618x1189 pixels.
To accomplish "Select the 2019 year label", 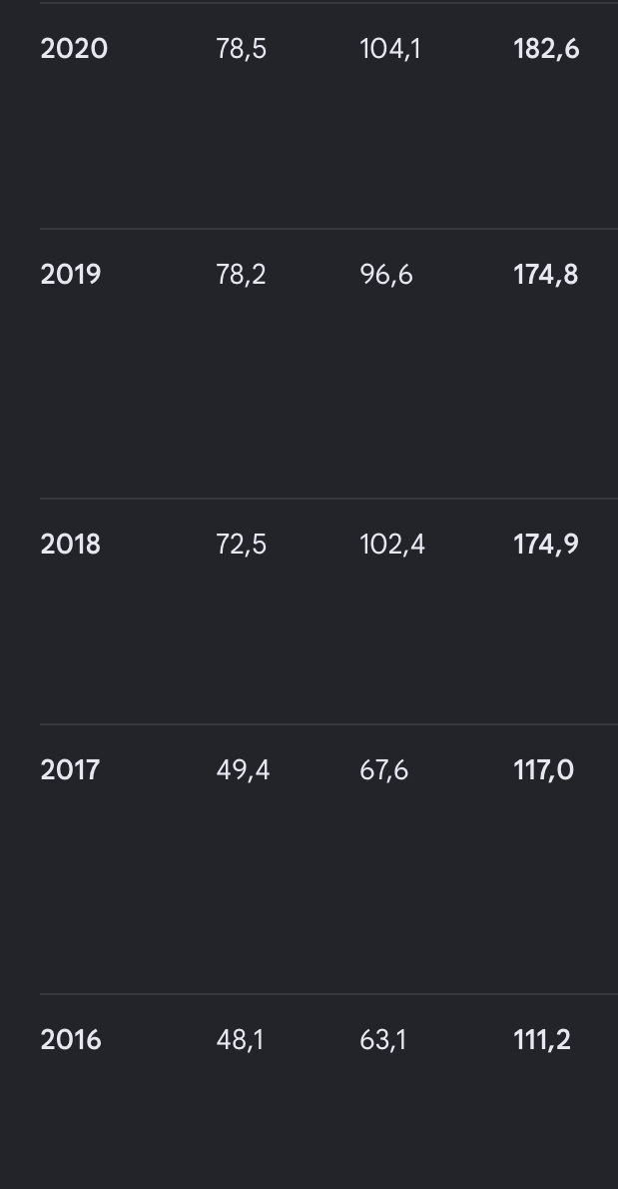I will coord(71,275).
